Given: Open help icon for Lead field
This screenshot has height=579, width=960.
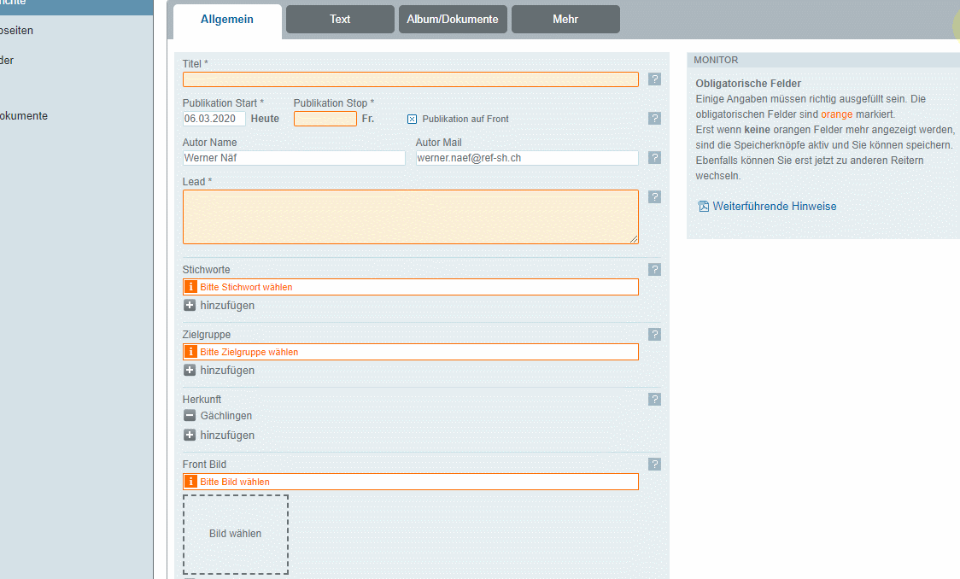Looking at the screenshot, I should pos(654,196).
